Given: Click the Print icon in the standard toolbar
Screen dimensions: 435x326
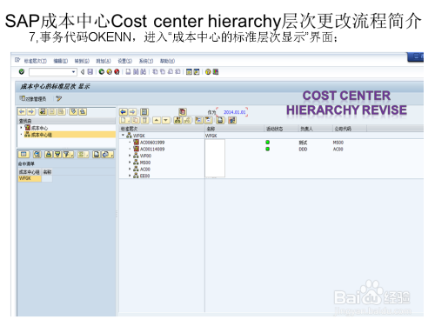Looking at the screenshot, I should [x=128, y=71].
